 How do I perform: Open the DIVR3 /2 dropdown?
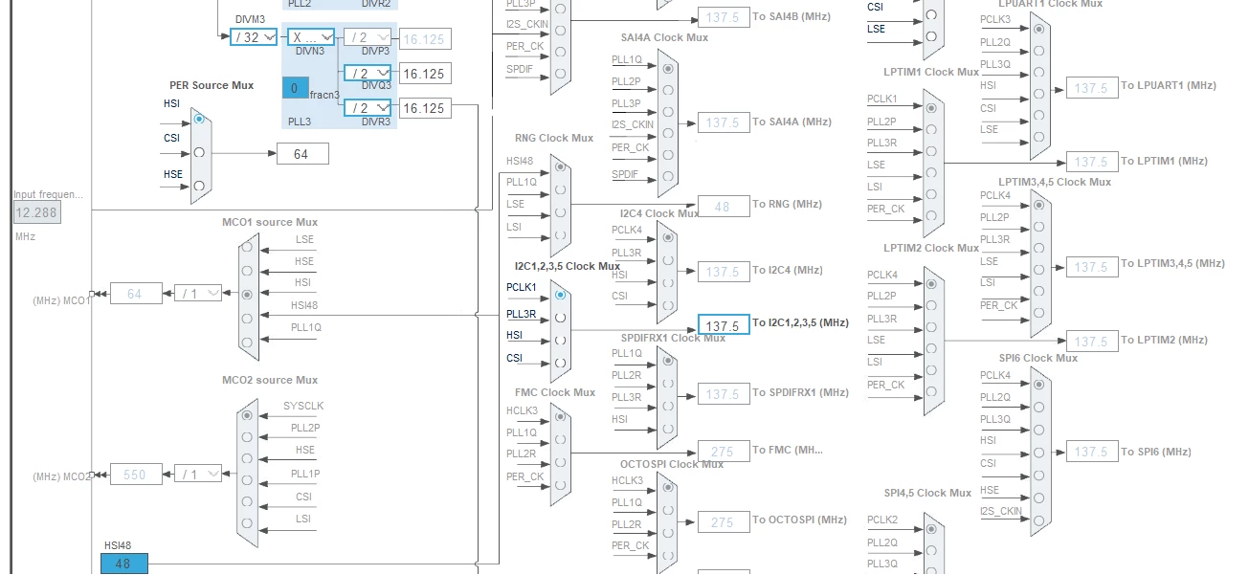[x=368, y=107]
